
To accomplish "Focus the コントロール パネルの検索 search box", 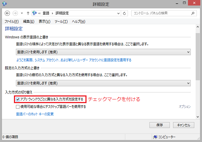I will 164,13.
